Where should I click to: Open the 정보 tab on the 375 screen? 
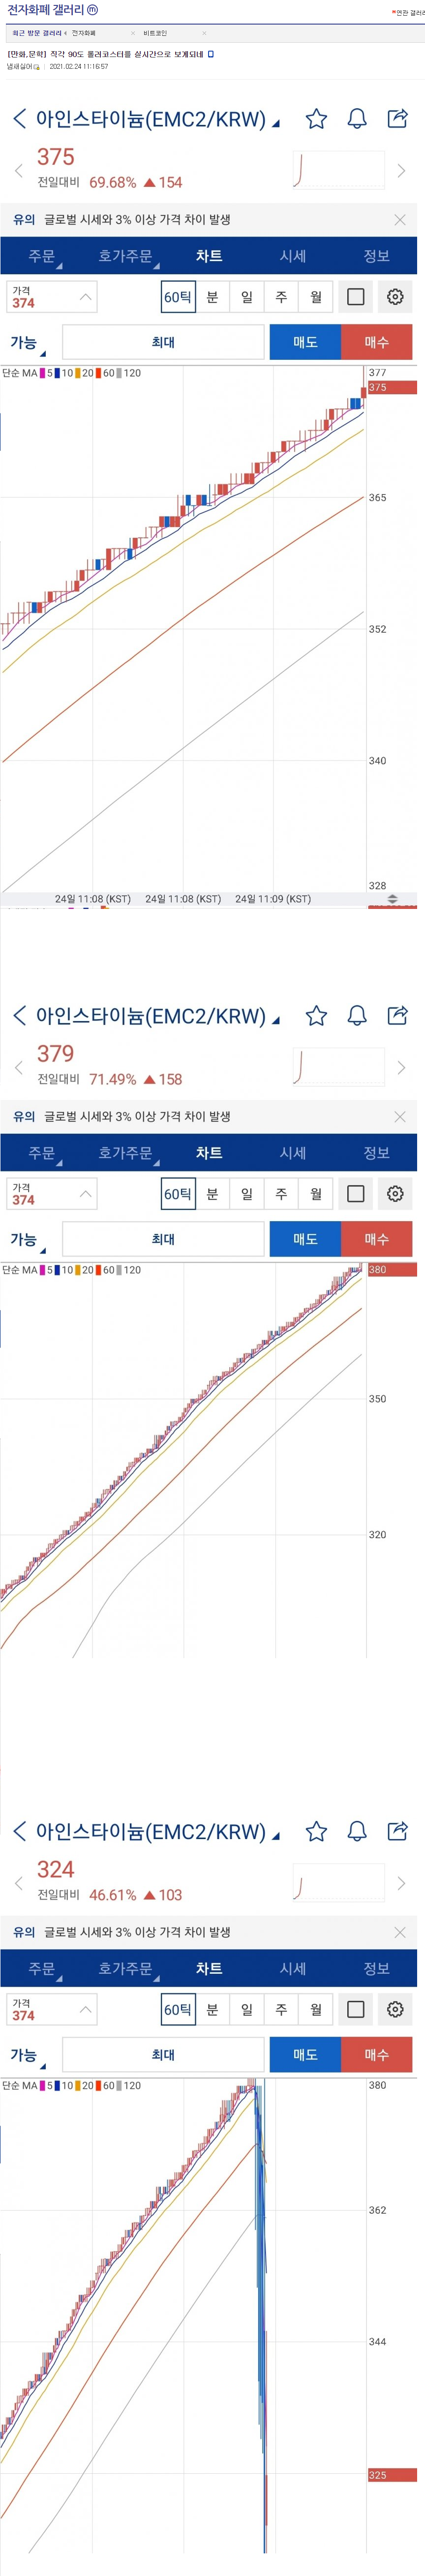[x=376, y=257]
